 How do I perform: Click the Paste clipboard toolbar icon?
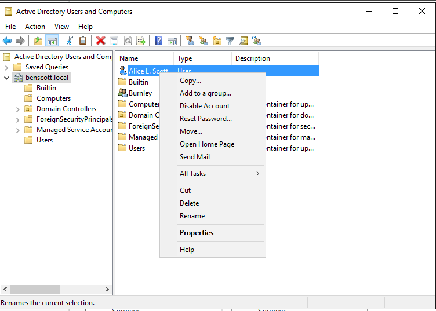pyautogui.click(x=83, y=41)
